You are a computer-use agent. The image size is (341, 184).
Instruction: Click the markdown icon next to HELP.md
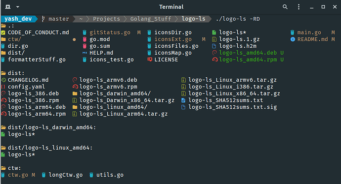[x=85, y=53]
